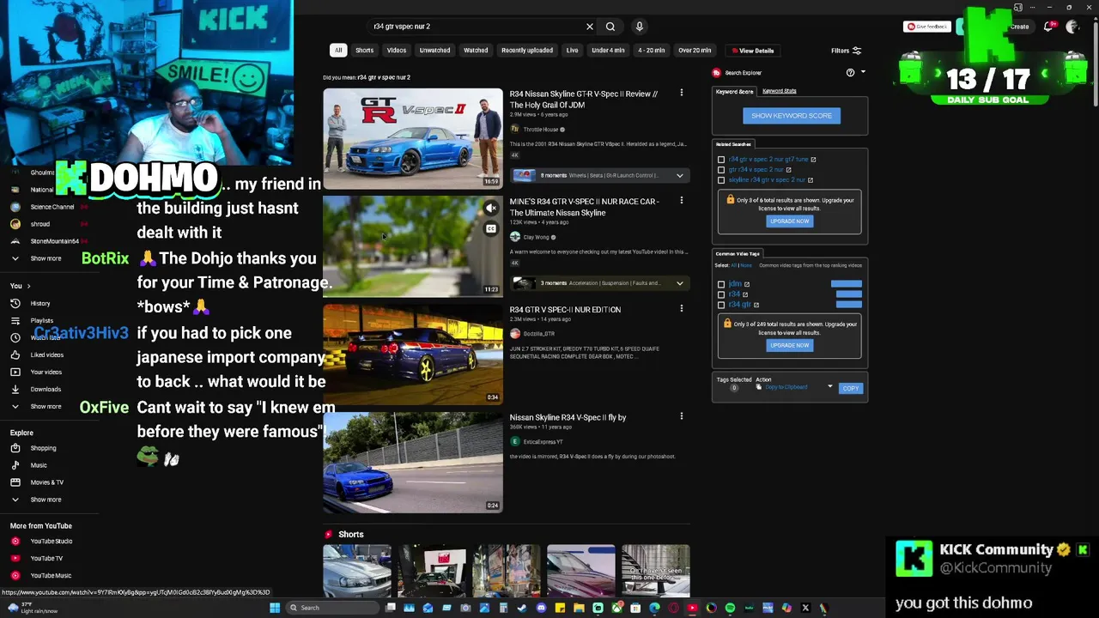Select the Videos filter chip
This screenshot has width=1099, height=618.
click(397, 51)
